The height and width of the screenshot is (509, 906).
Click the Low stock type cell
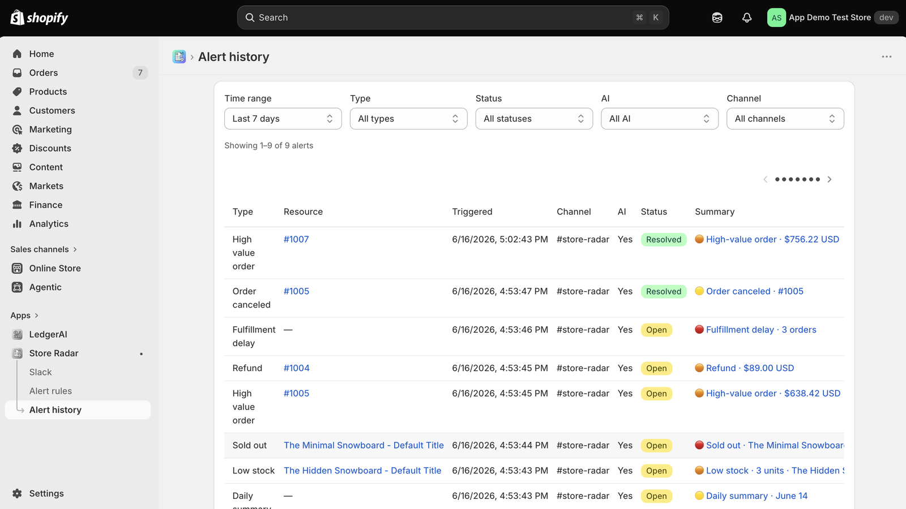tap(254, 471)
